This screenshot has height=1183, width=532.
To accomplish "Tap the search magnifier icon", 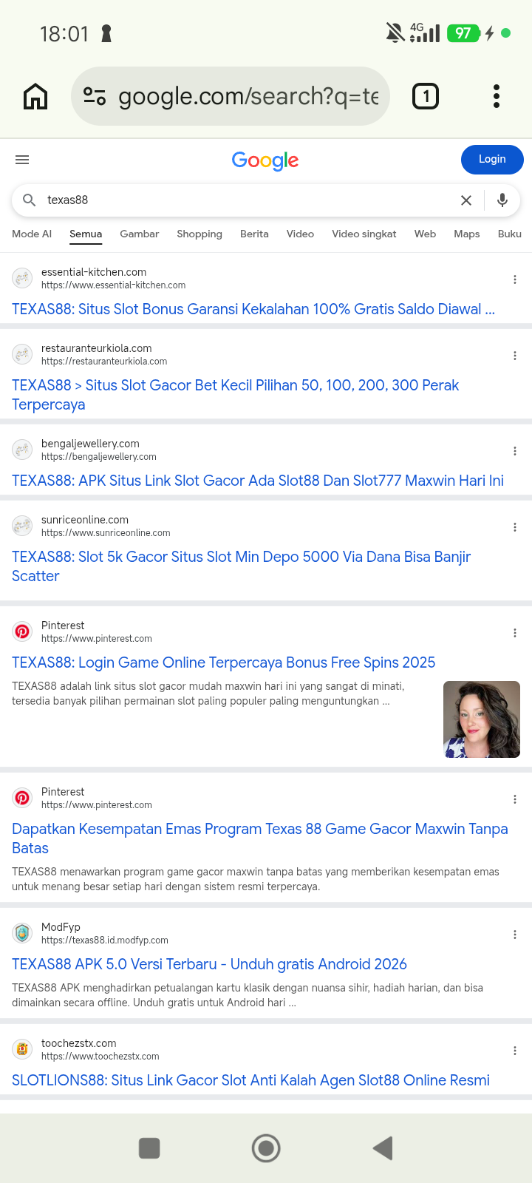I will click(30, 200).
